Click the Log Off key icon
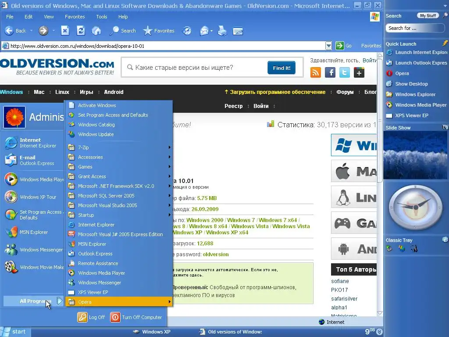449x337 pixels. tap(82, 317)
